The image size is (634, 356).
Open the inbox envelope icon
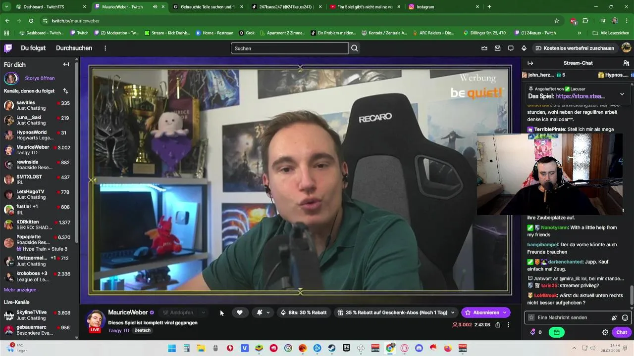497,48
